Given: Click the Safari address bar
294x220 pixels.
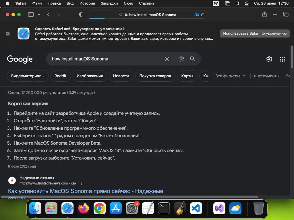Looking at the screenshot, I should click(x=147, y=15).
